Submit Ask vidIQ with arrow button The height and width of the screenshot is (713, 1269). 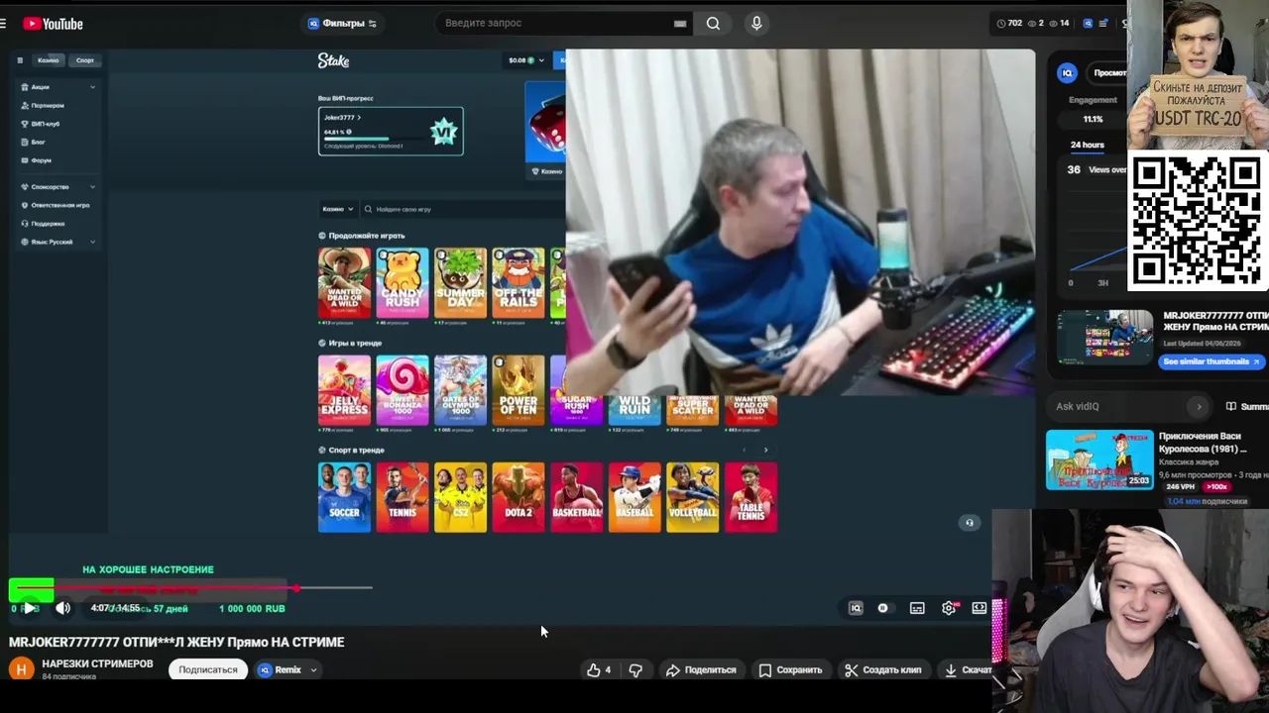point(1199,406)
